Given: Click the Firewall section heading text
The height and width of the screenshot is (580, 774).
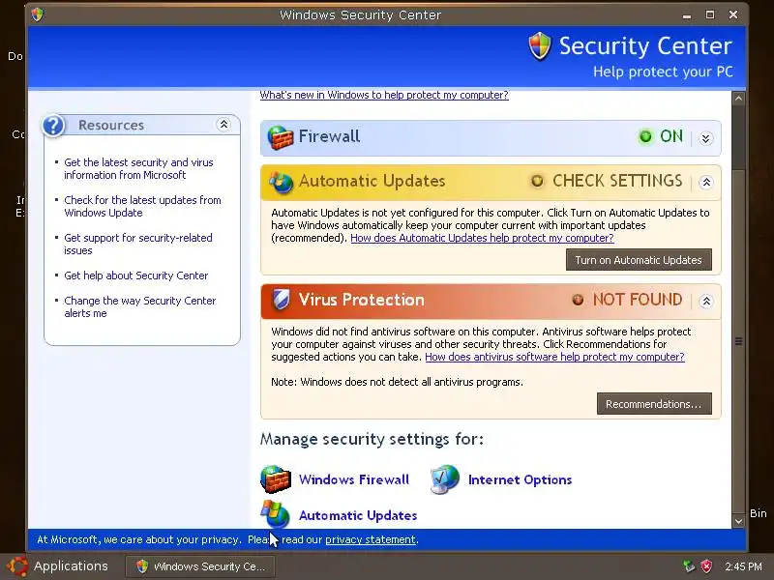Looking at the screenshot, I should tap(329, 136).
